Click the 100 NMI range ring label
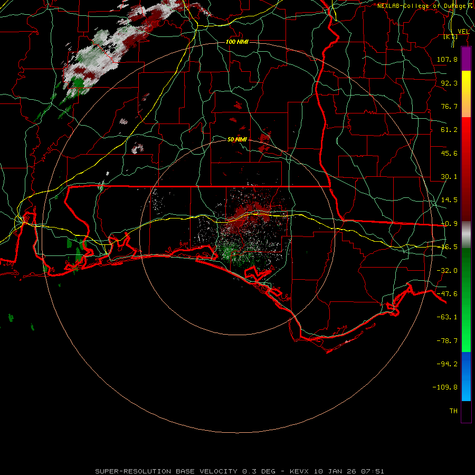 click(237, 42)
